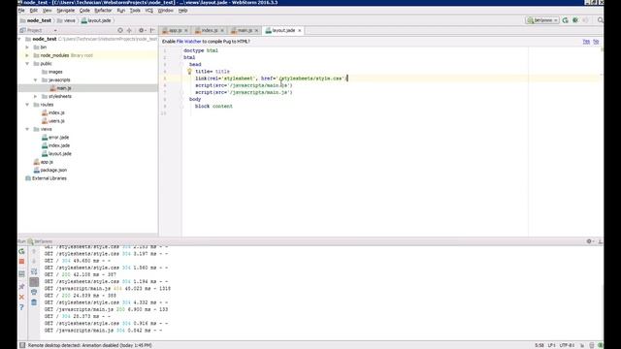Click the console line ending '- 1318'
Screen dimensions: 621x349
[108, 289]
